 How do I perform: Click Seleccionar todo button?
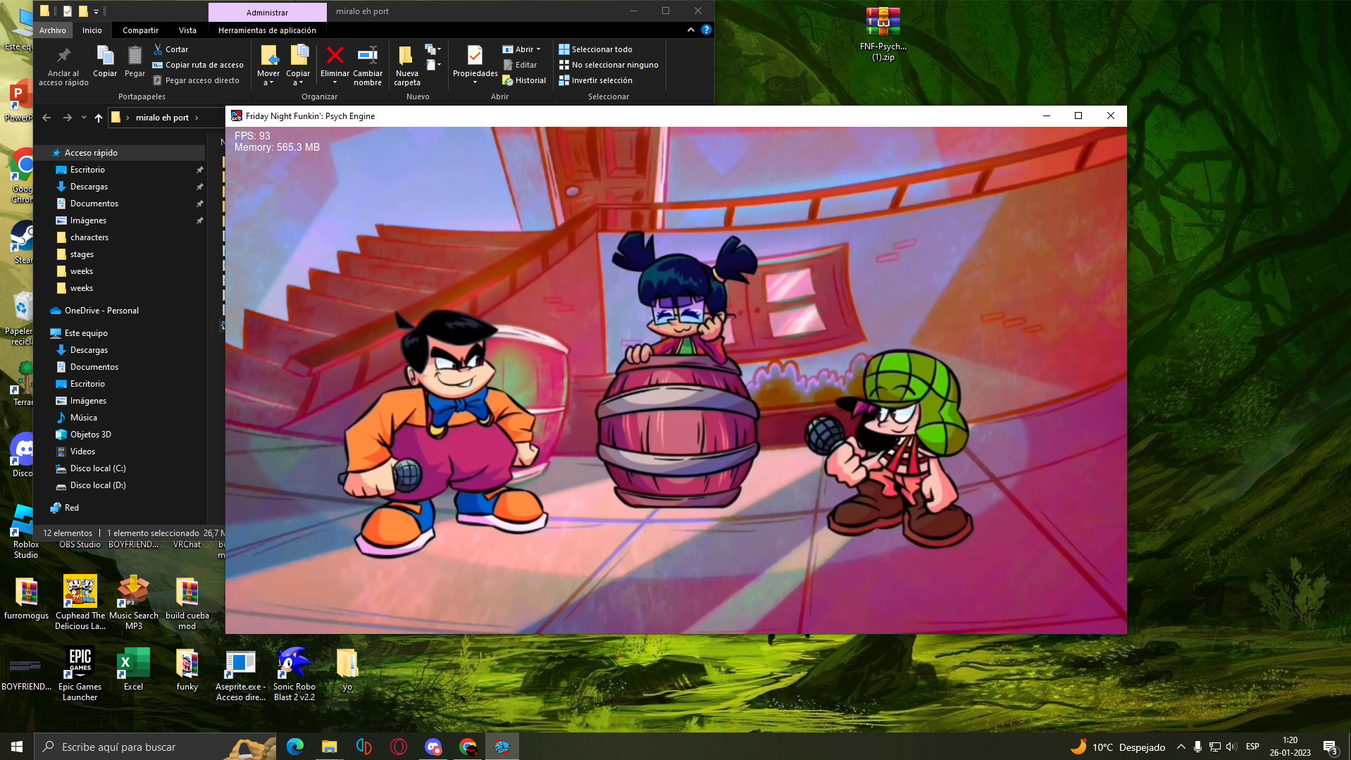595,49
